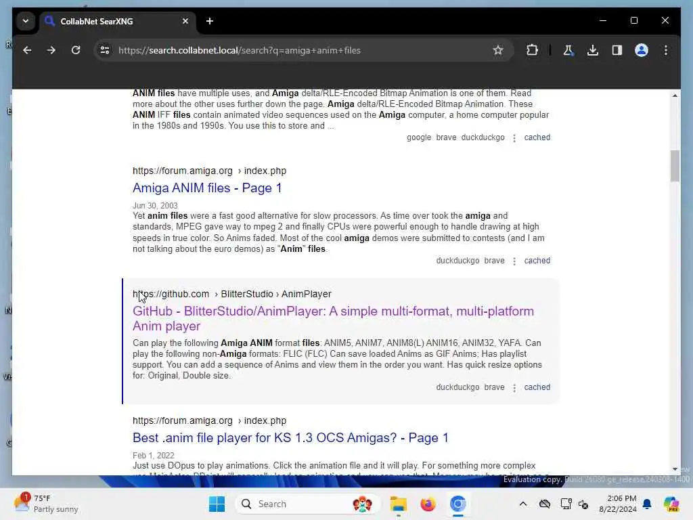Click the display network tray icon
The height and width of the screenshot is (520, 693).
click(565, 504)
